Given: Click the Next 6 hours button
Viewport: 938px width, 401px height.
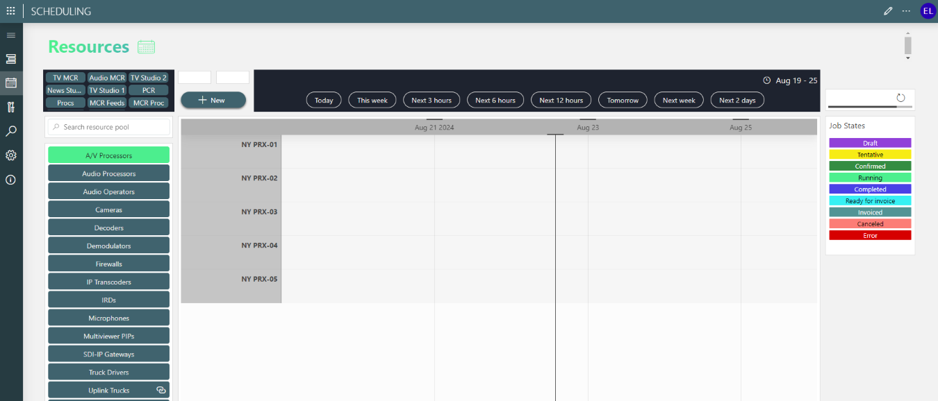Looking at the screenshot, I should [x=495, y=100].
